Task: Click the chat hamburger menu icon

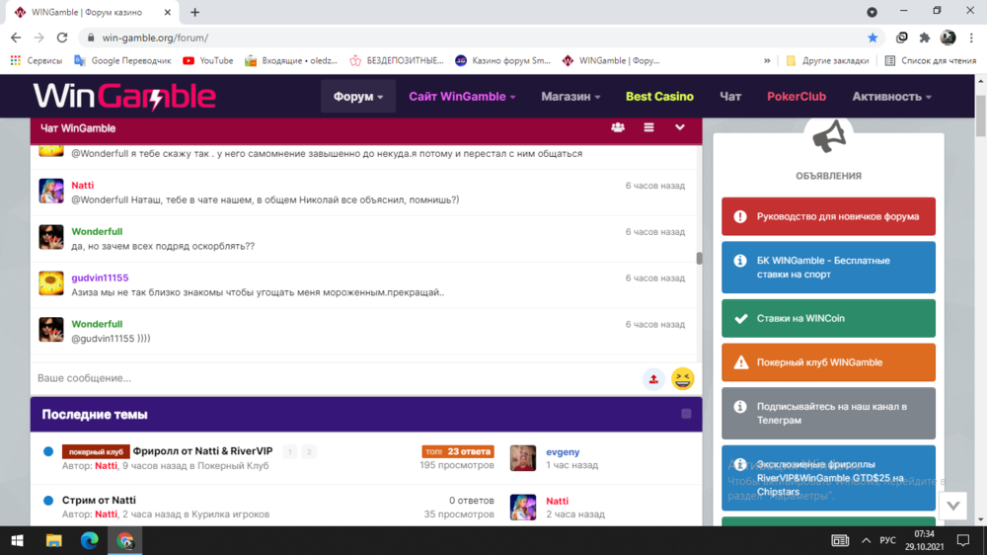Action: (x=648, y=127)
